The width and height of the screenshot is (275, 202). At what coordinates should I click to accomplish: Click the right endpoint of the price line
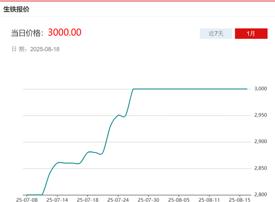[247, 89]
